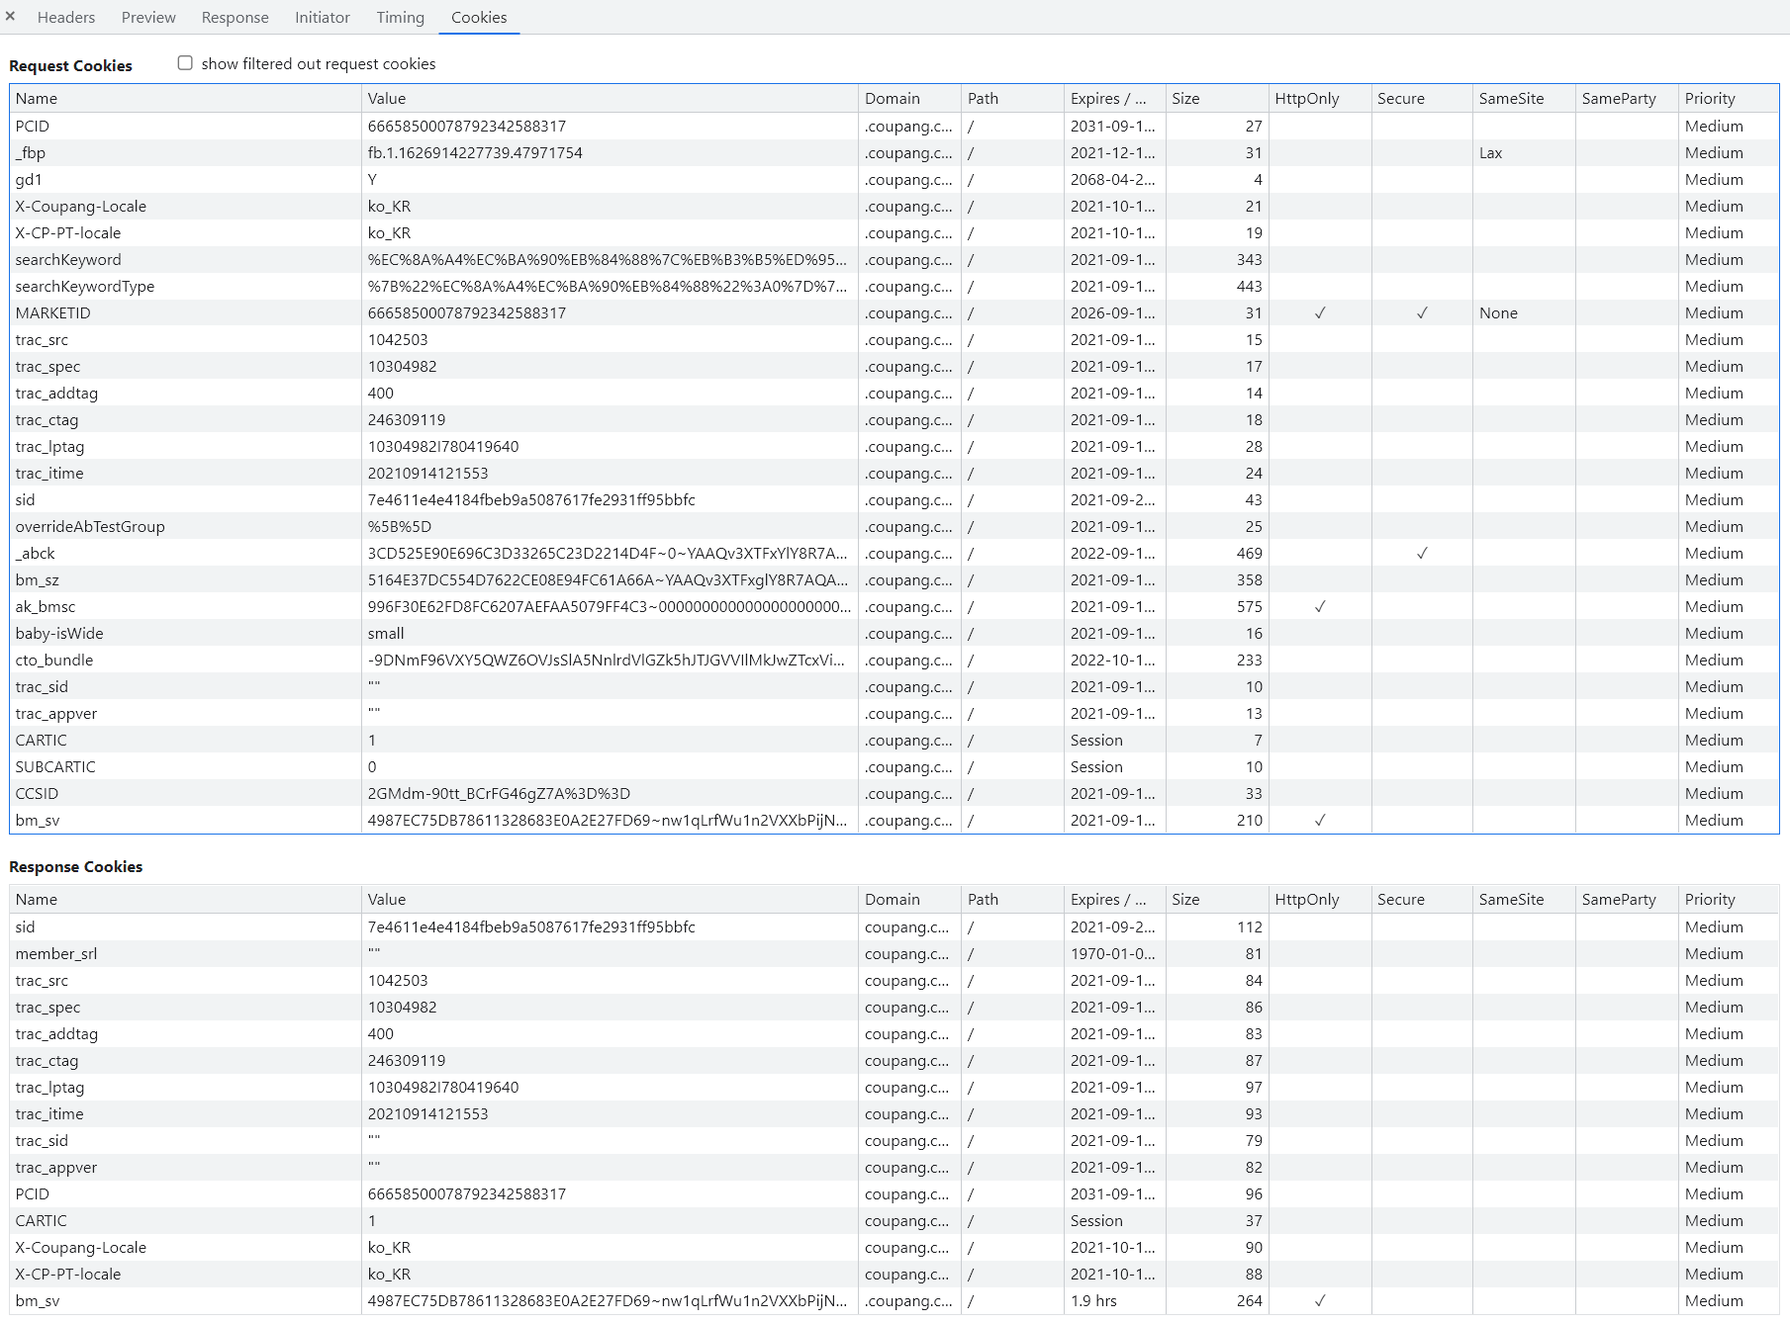The height and width of the screenshot is (1323, 1790).
Task: Select the bm_sz cookie row
Action: (x=895, y=580)
